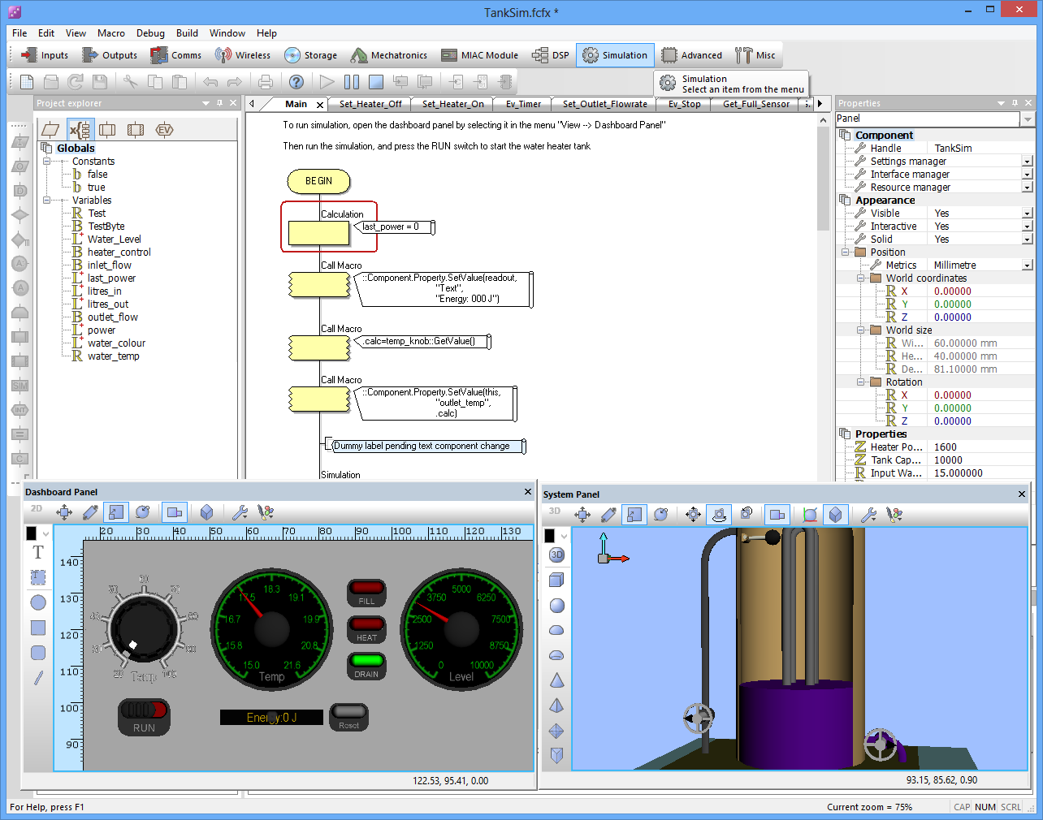Pause the simulation
Image resolution: width=1043 pixels, height=820 pixels.
tap(352, 81)
